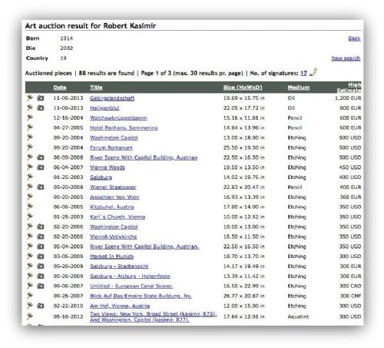Open camera icon for Market In Munich
This screenshot has height=348, width=384.
(x=41, y=256)
